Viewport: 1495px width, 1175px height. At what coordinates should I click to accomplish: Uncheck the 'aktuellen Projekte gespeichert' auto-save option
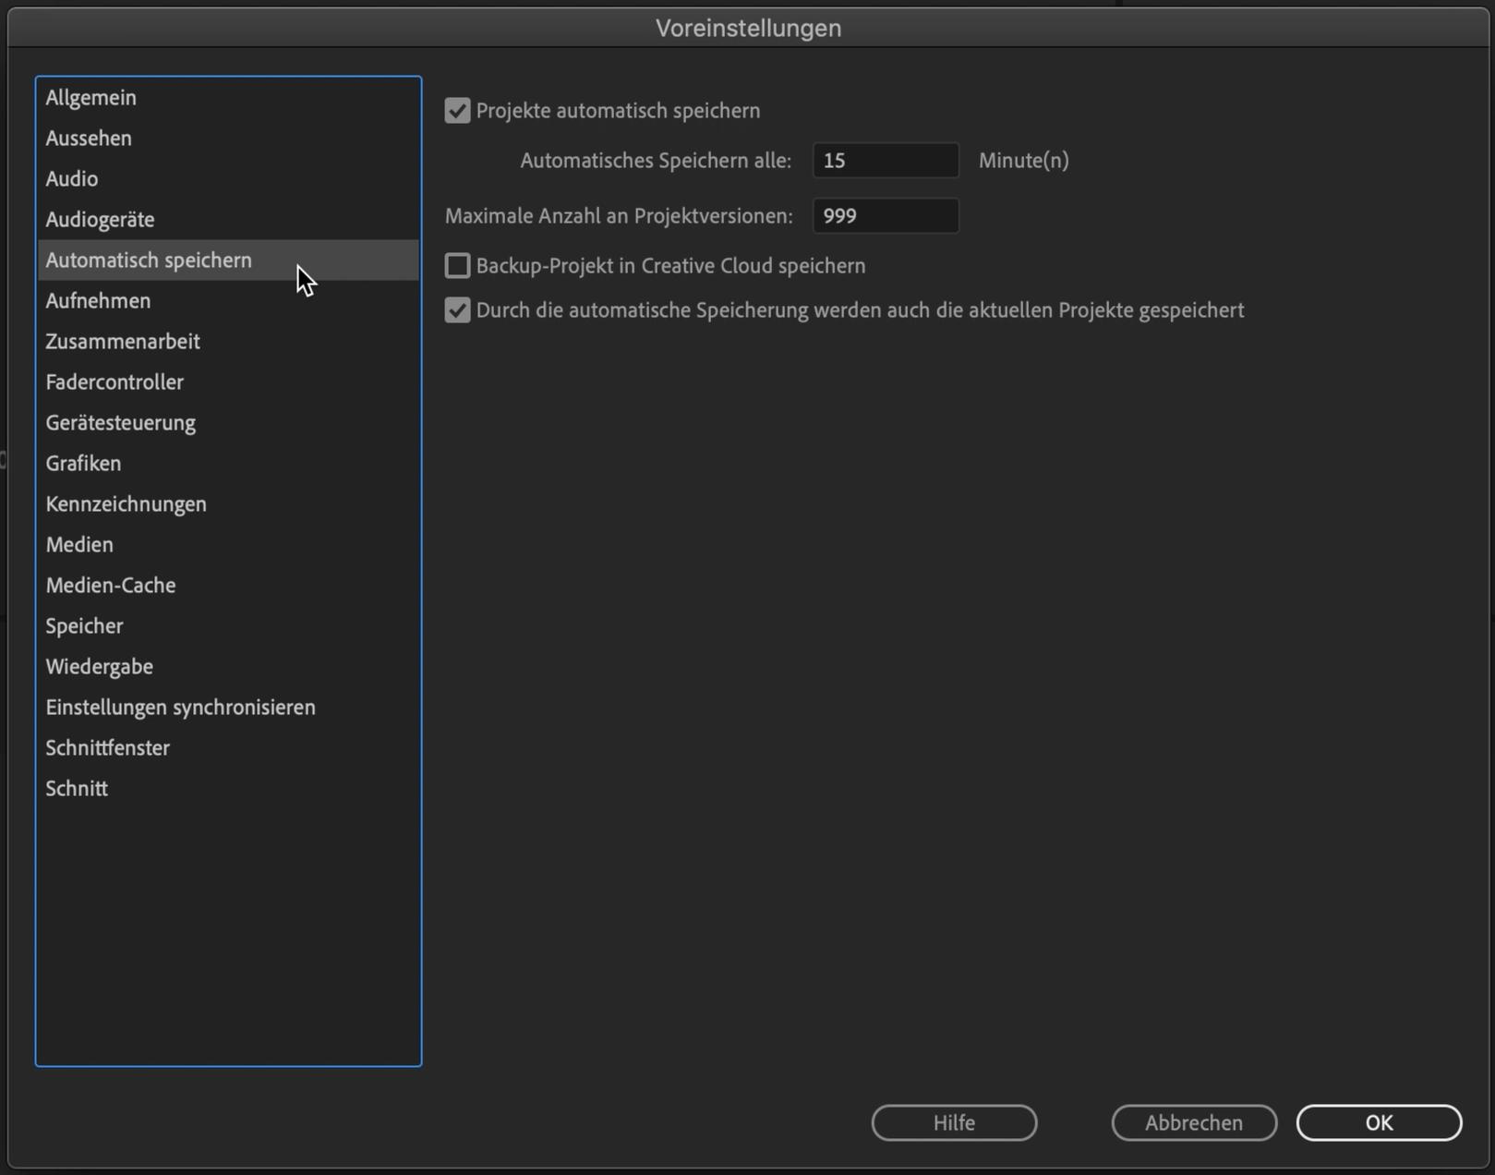click(x=457, y=310)
